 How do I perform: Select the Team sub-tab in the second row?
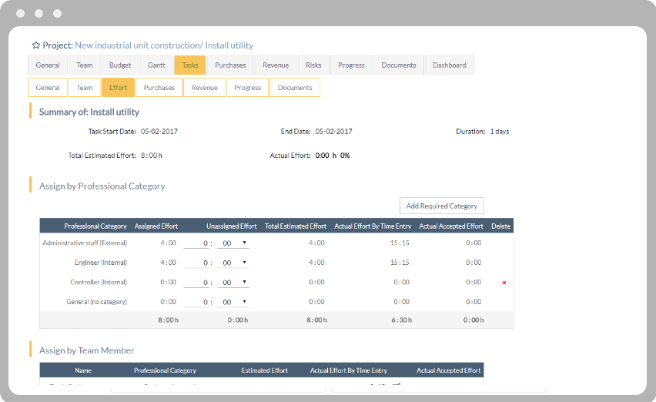(85, 88)
